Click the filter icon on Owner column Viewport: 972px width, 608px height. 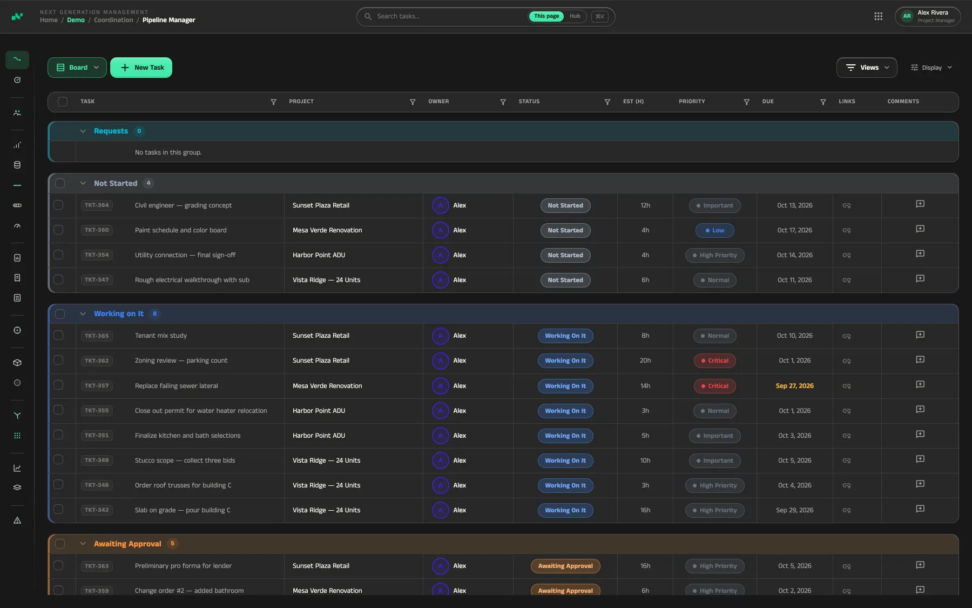pyautogui.click(x=503, y=102)
